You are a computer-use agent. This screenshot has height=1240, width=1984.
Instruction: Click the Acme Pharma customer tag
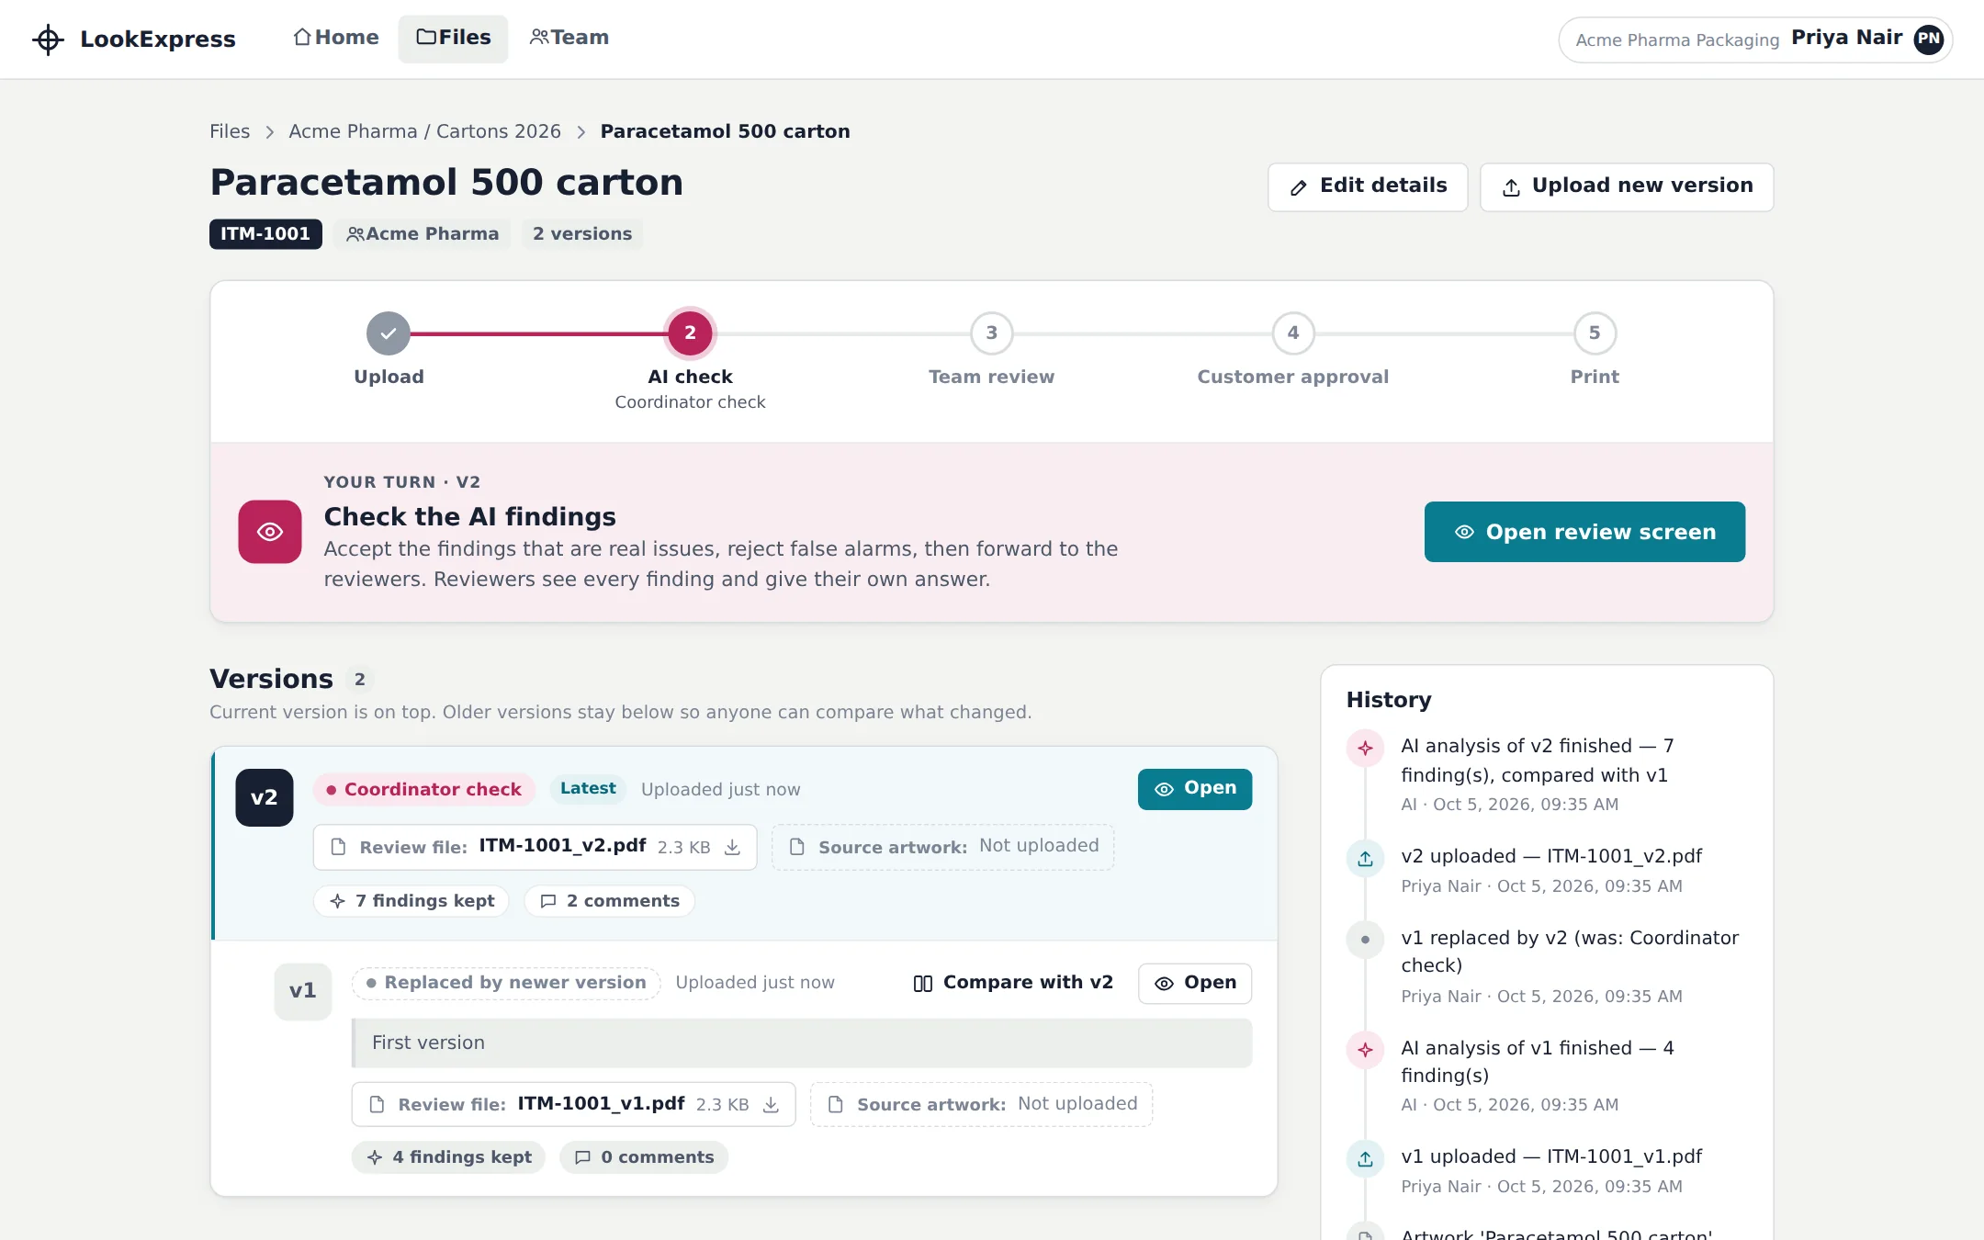coord(423,233)
